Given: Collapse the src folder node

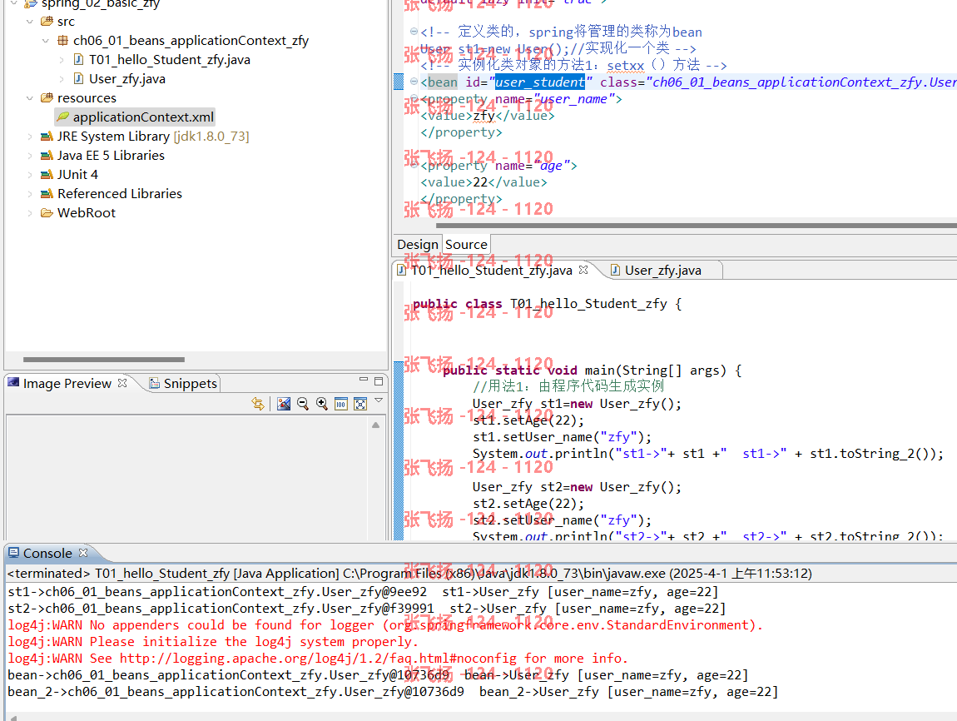Looking at the screenshot, I should (29, 22).
